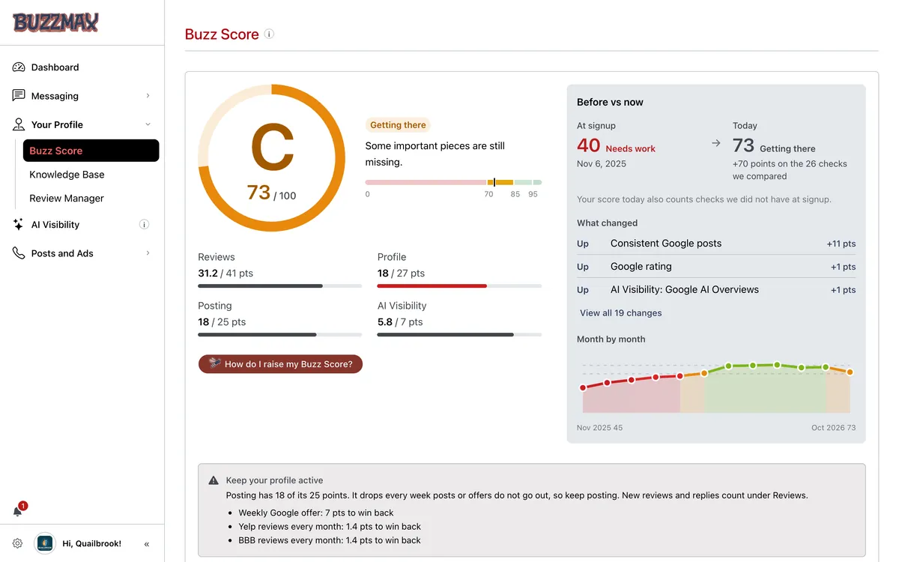Screen dimensions: 899x562
Task: Open notifications bell with red badge
Action: 19,510
